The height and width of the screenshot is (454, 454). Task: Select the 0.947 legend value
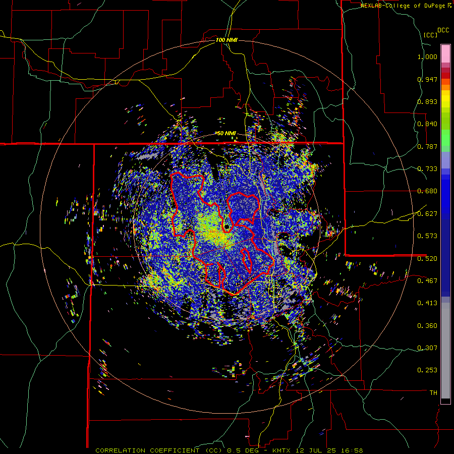click(x=427, y=79)
